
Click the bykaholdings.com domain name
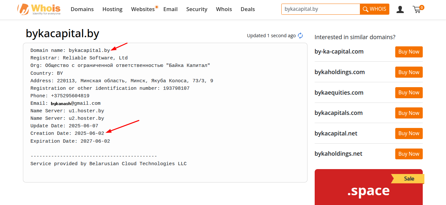(x=340, y=72)
